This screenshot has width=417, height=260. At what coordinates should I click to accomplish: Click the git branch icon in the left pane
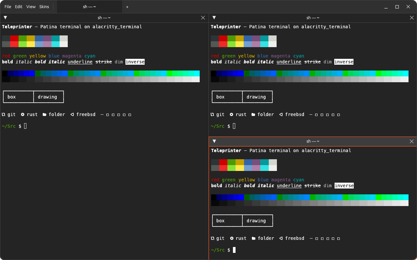[x=4, y=114]
